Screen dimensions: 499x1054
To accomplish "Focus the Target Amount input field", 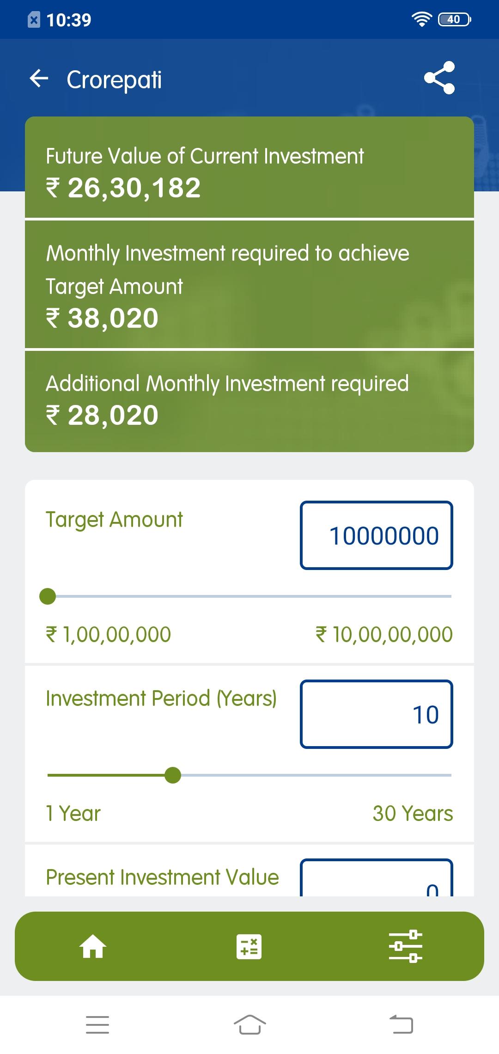I will coord(376,535).
